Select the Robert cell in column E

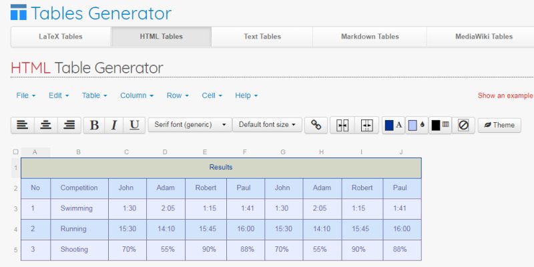(206, 188)
